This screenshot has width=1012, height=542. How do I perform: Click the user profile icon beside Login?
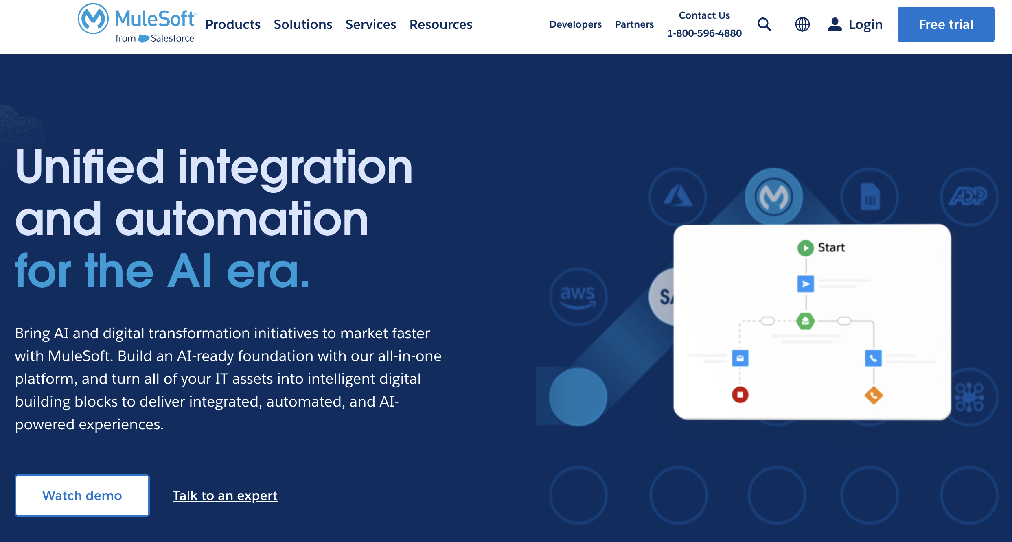(835, 24)
